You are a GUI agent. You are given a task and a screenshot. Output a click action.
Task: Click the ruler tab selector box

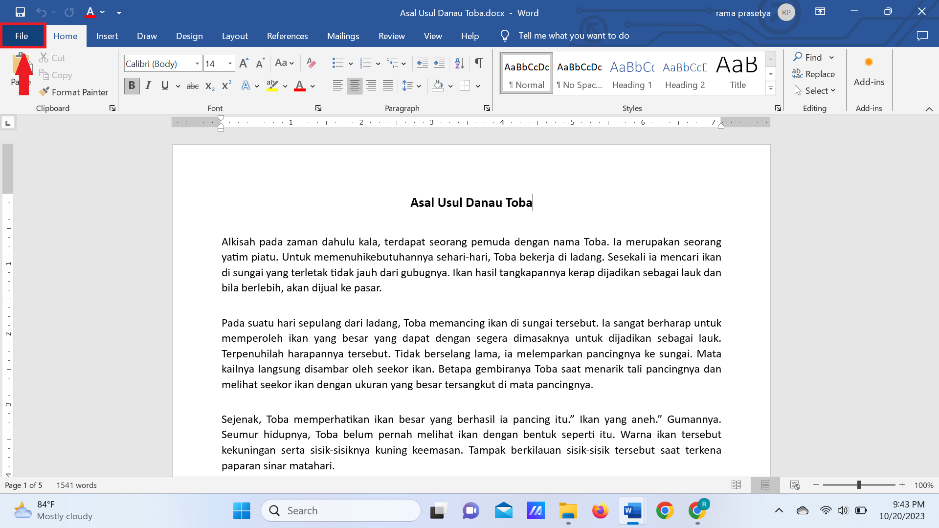(x=8, y=123)
